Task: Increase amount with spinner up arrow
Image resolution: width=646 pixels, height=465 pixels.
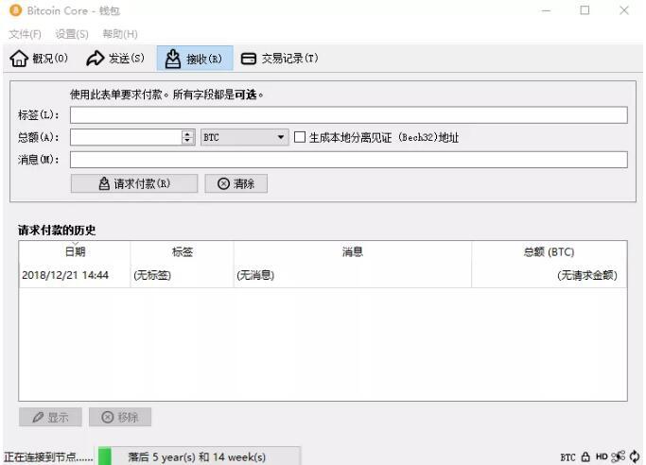Action: point(187,133)
